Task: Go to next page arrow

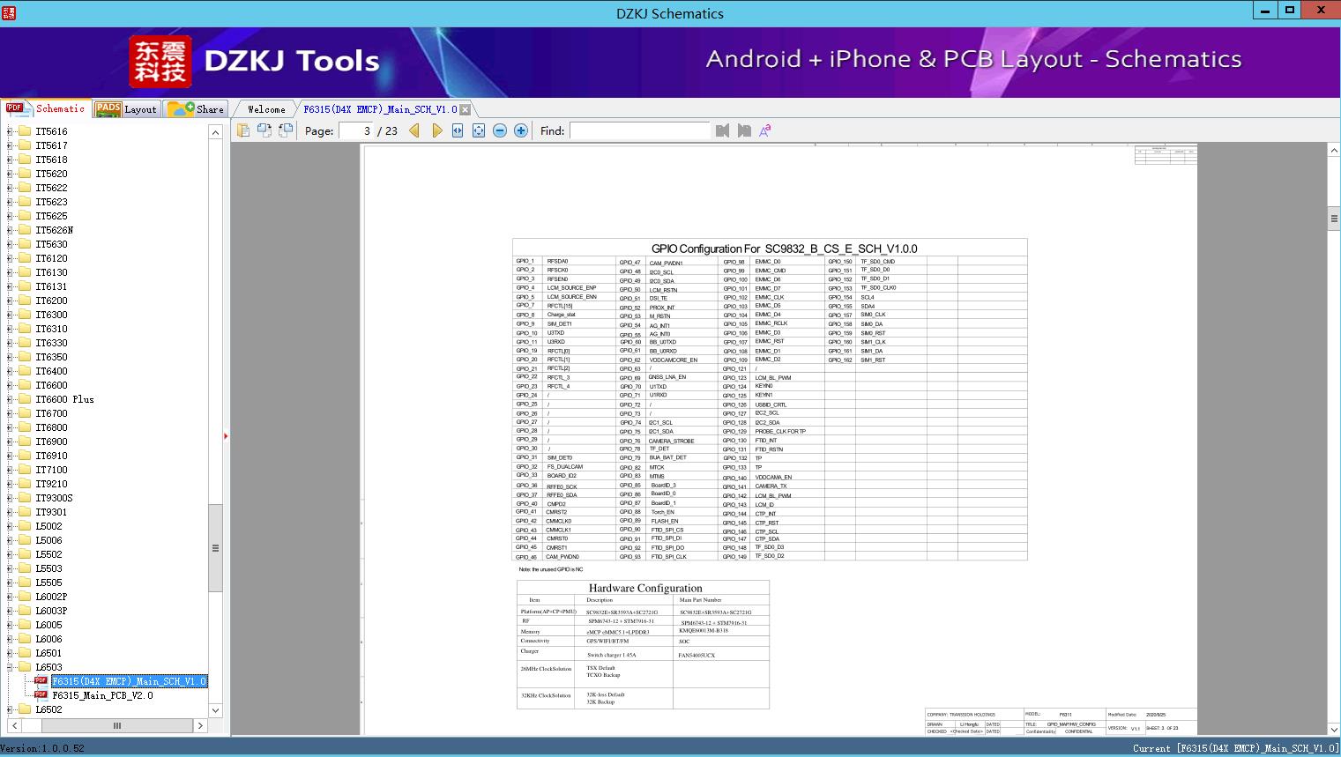Action: (436, 130)
